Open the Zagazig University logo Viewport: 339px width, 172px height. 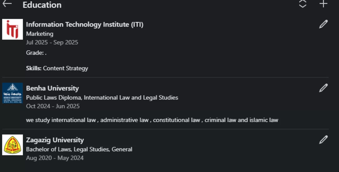(13, 145)
